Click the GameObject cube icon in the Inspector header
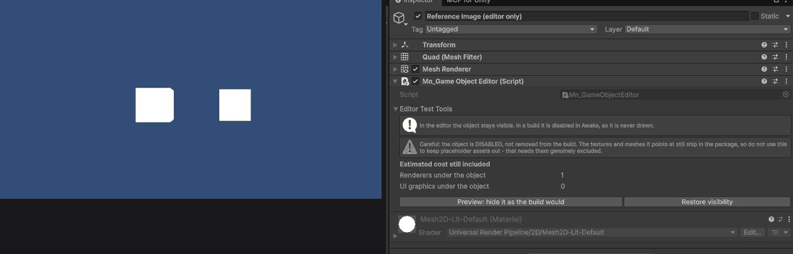Screen dimensions: 793x254 pos(399,18)
